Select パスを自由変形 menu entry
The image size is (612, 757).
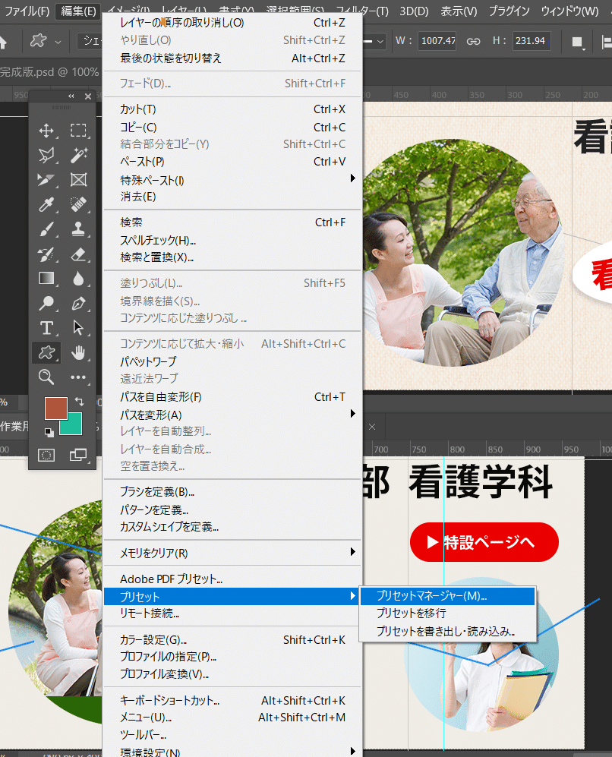[x=232, y=397]
